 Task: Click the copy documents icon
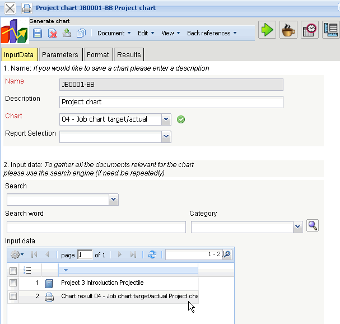point(81,33)
